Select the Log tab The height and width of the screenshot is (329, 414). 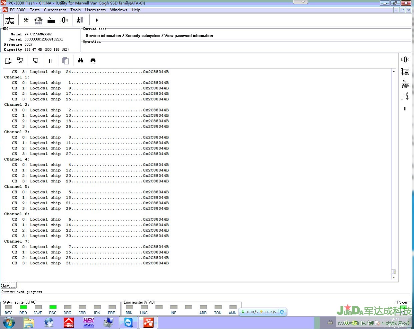[9, 286]
